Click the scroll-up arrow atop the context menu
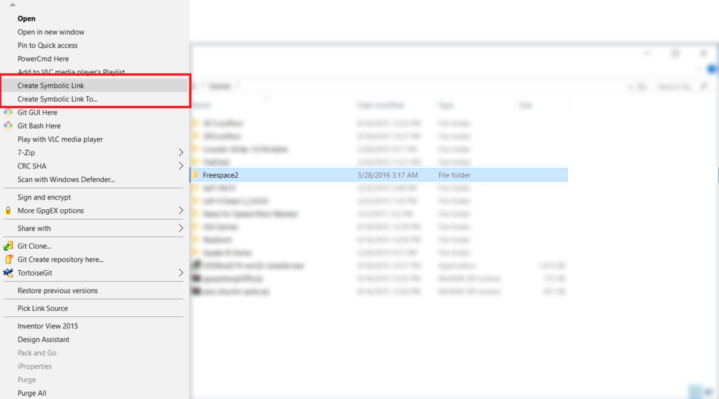This screenshot has width=719, height=399. [12, 5]
